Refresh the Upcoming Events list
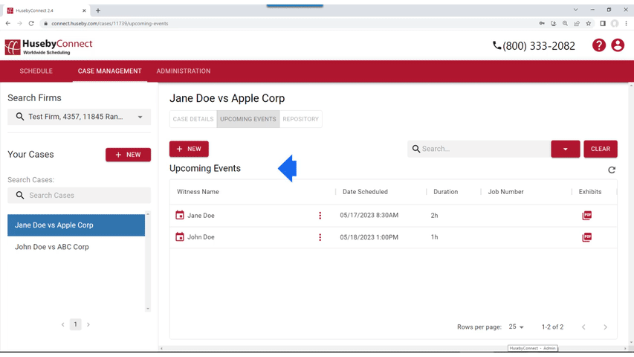The image size is (634, 357). pos(612,170)
